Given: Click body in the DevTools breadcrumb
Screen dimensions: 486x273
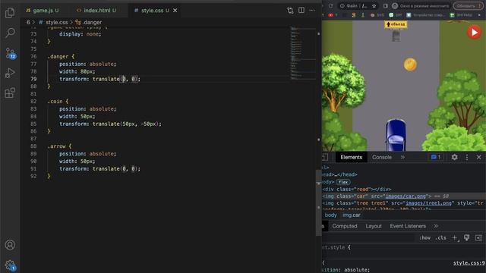Looking at the screenshot, I should 330,215.
